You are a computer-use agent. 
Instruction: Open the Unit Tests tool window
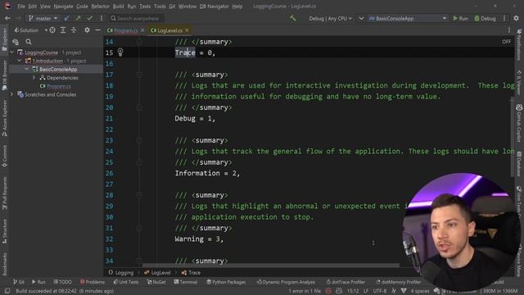126,282
